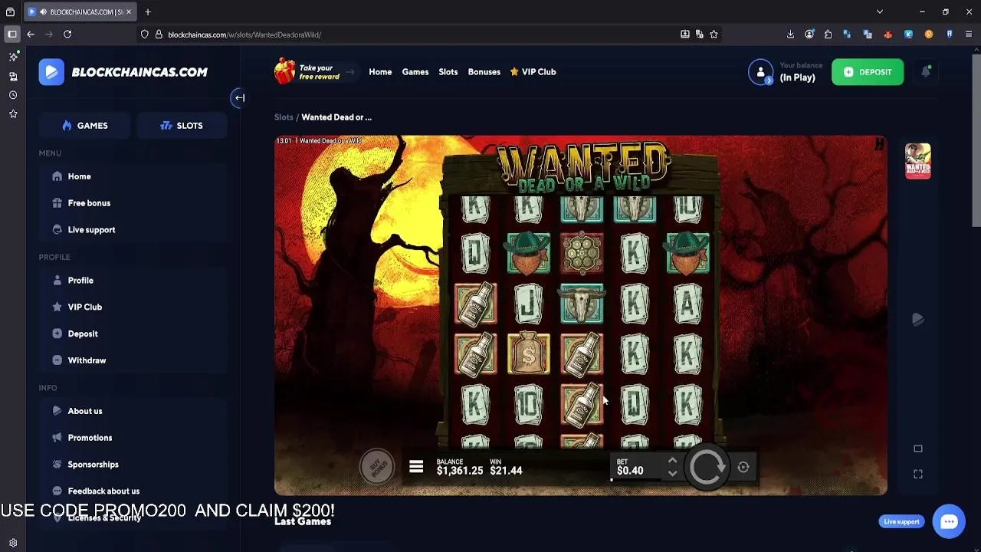Open the autoplay settings icon
The width and height of the screenshot is (981, 552).
pos(743,467)
